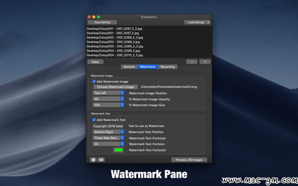The height and width of the screenshot is (186, 298).
Task: Open the Bottom Right text position dropdown
Action: click(x=109, y=132)
